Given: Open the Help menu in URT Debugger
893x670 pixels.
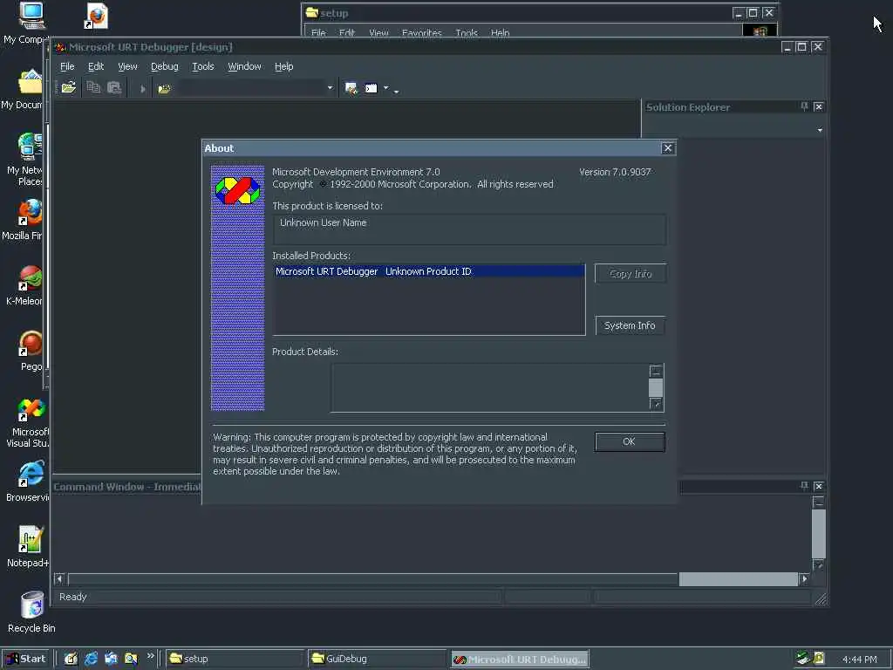Looking at the screenshot, I should tap(283, 66).
